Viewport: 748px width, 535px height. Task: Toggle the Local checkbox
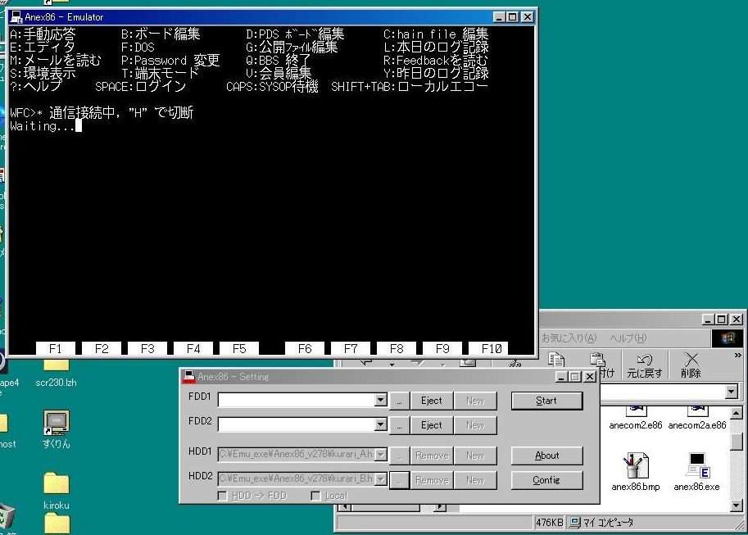click(x=315, y=496)
